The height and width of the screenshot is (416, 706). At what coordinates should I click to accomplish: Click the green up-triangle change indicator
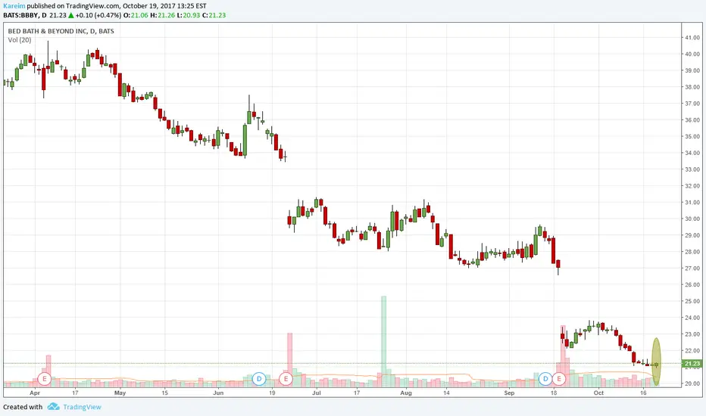[70, 15]
